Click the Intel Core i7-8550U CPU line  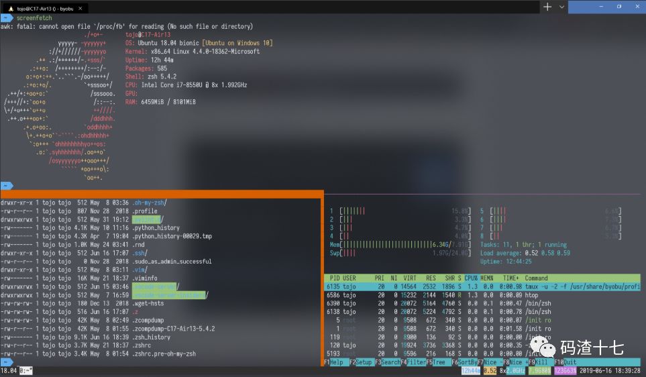coord(186,85)
